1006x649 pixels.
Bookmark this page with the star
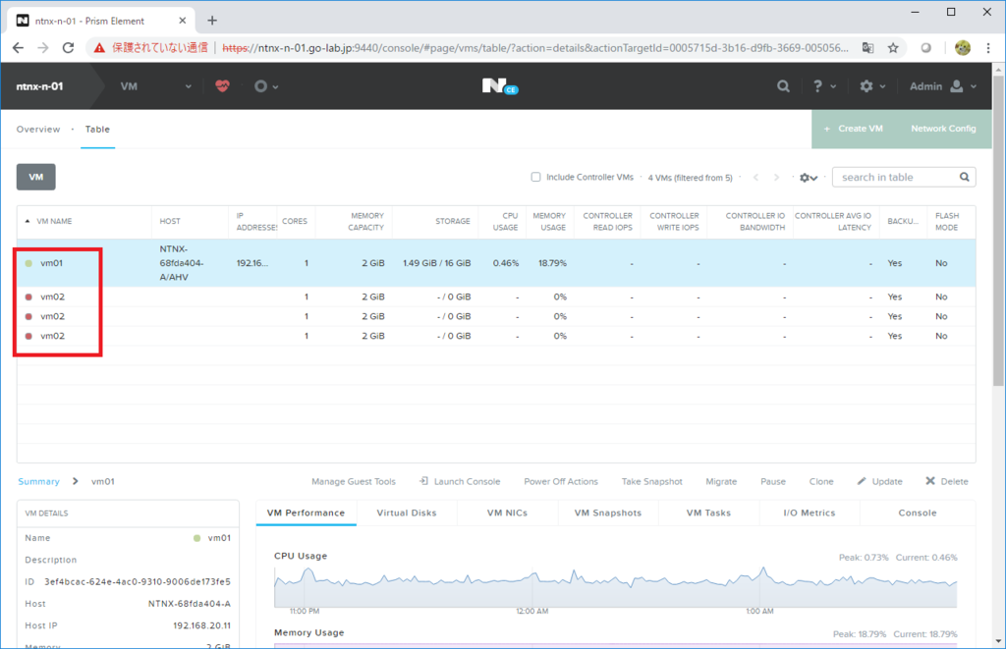pos(893,47)
